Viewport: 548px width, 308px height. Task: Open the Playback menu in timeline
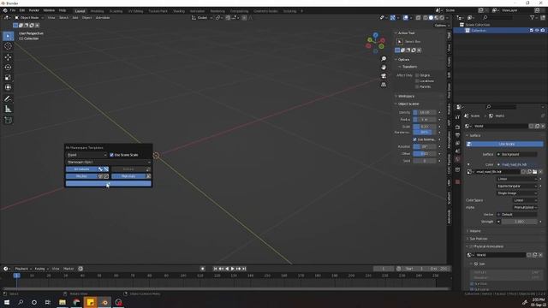click(x=23, y=269)
